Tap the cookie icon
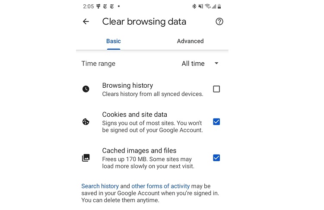324x210 pixels. click(86, 122)
